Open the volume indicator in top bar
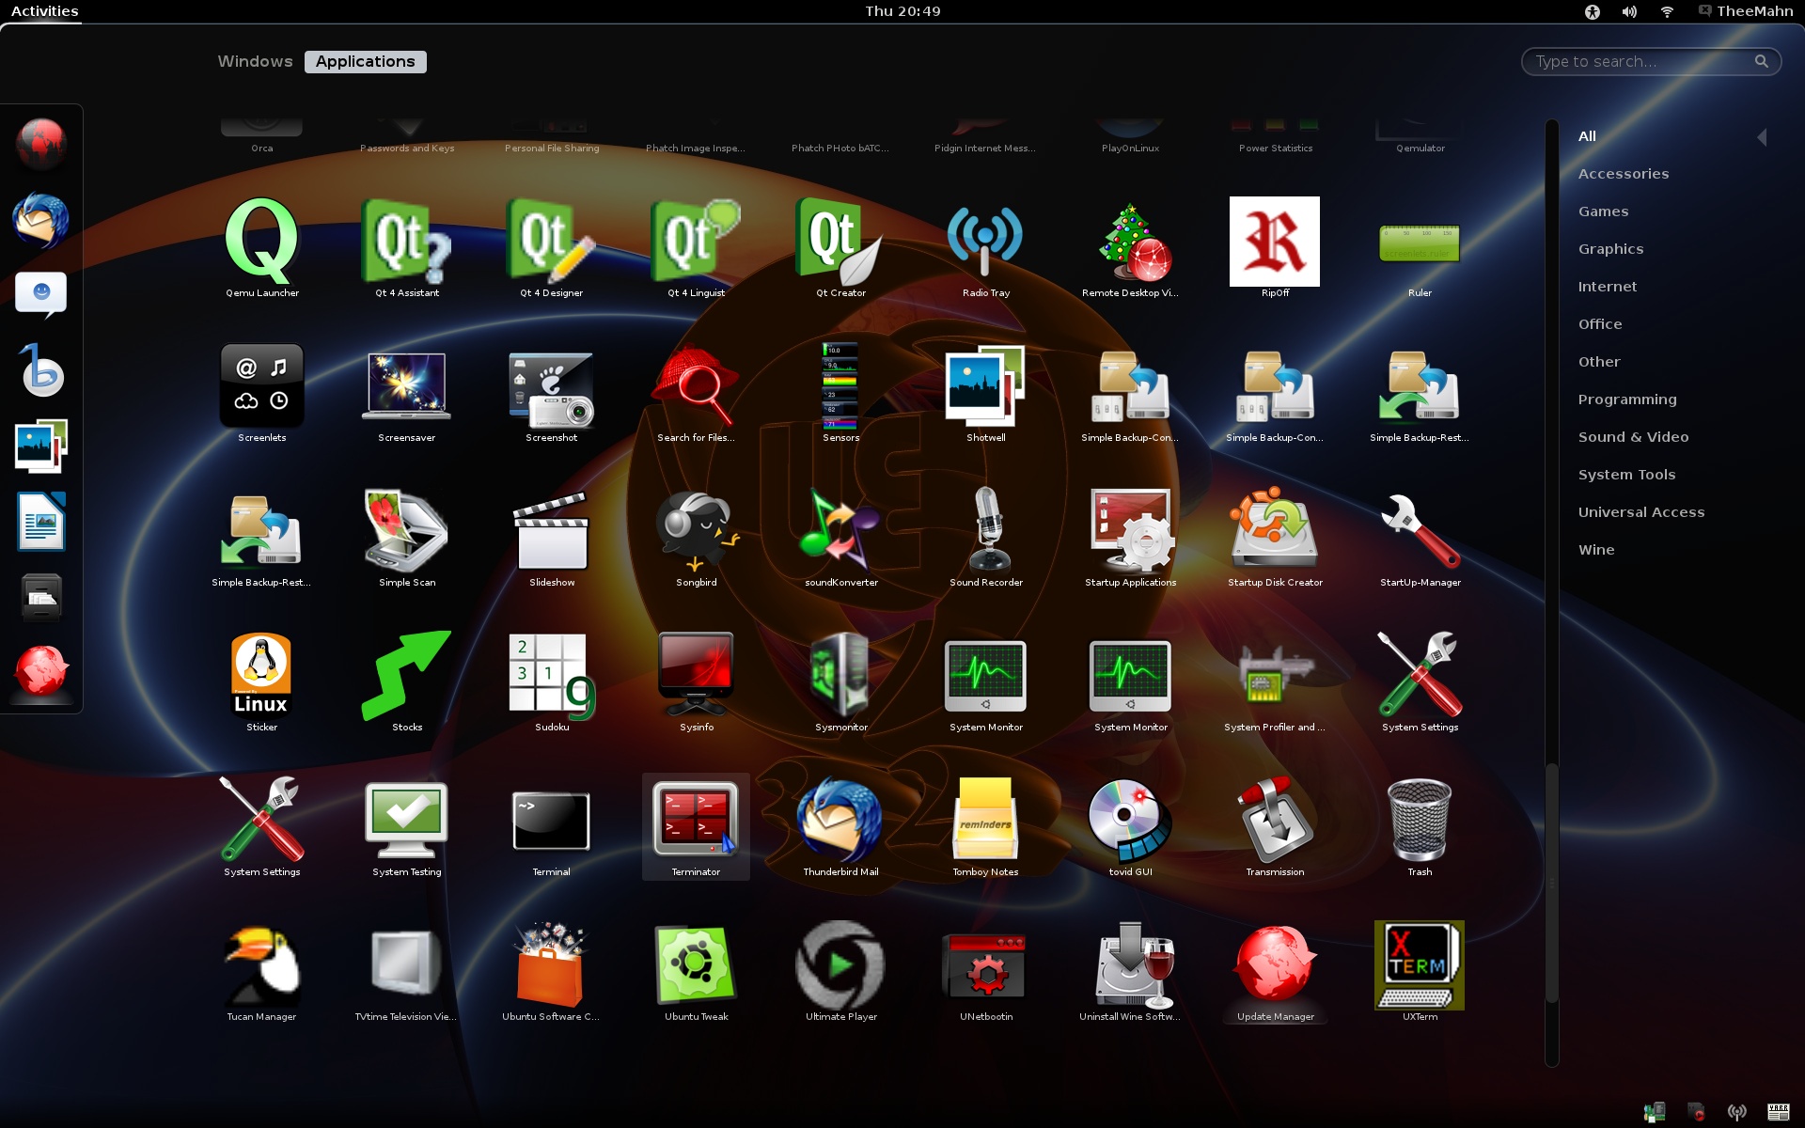This screenshot has height=1128, width=1805. 1629,11
